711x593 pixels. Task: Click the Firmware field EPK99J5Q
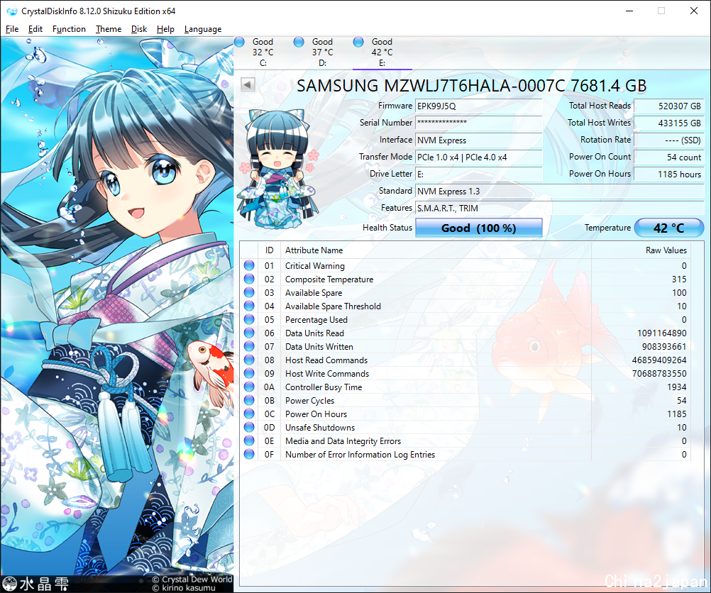point(479,106)
